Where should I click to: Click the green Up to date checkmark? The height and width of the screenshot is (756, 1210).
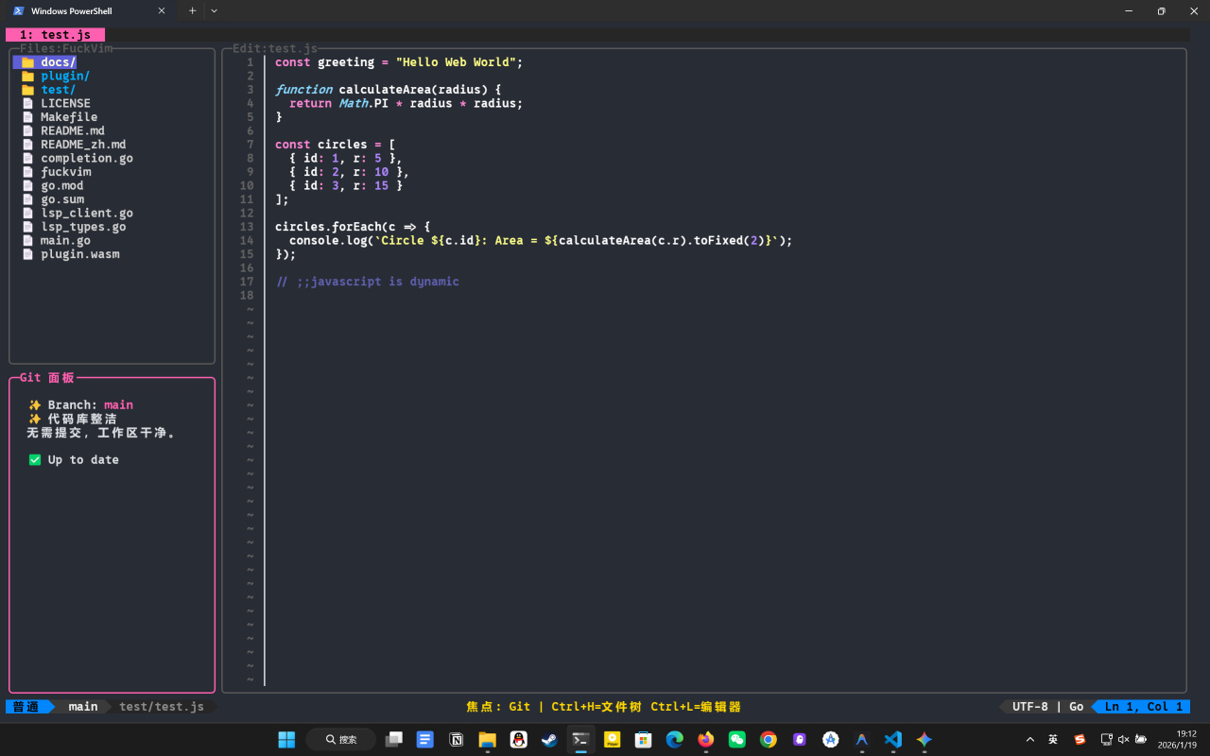(35, 460)
